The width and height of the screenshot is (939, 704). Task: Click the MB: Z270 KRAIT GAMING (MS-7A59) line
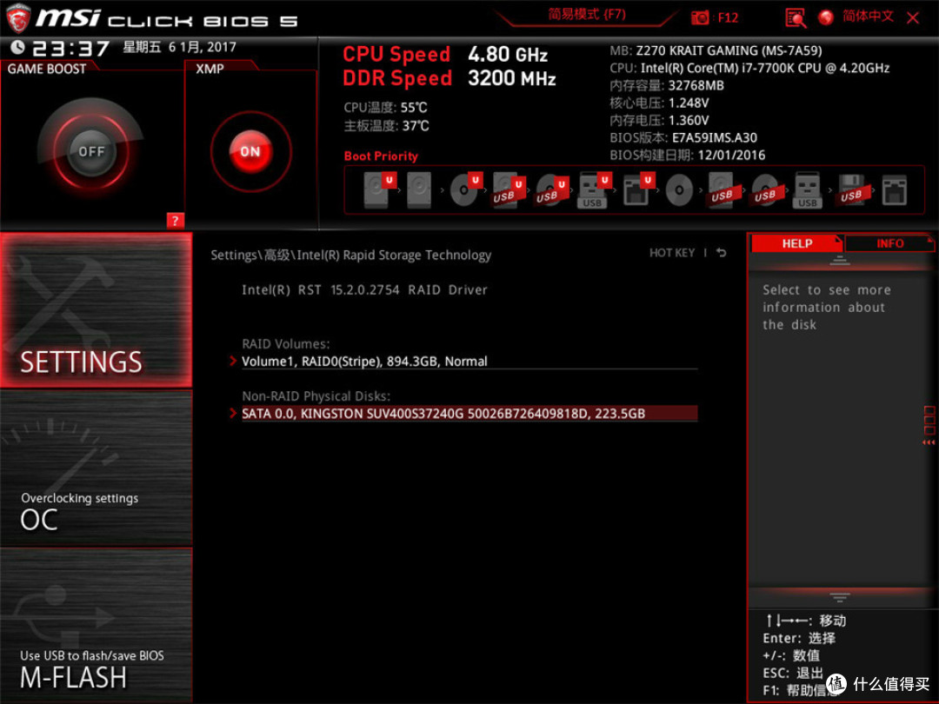(x=716, y=51)
